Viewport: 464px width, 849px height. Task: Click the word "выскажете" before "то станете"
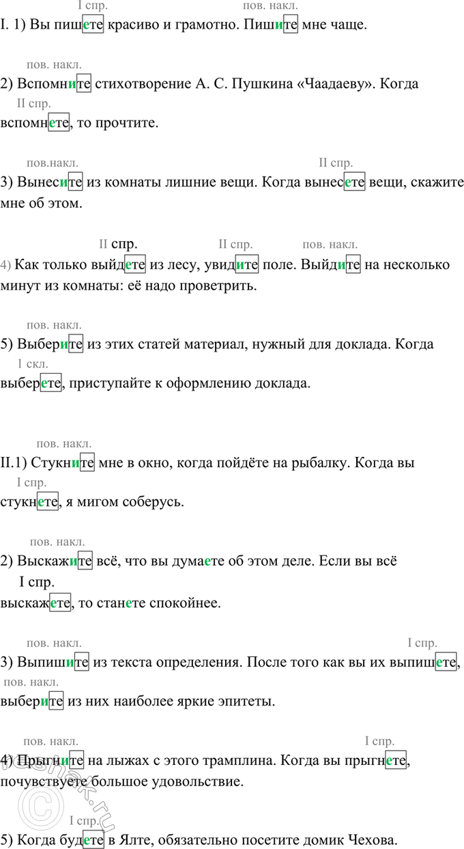tap(35, 603)
